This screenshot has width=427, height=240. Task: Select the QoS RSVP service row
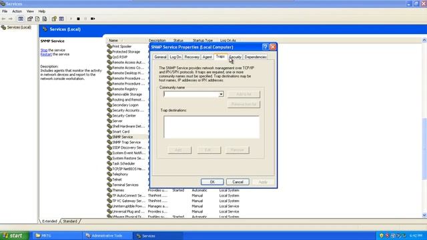120,57
